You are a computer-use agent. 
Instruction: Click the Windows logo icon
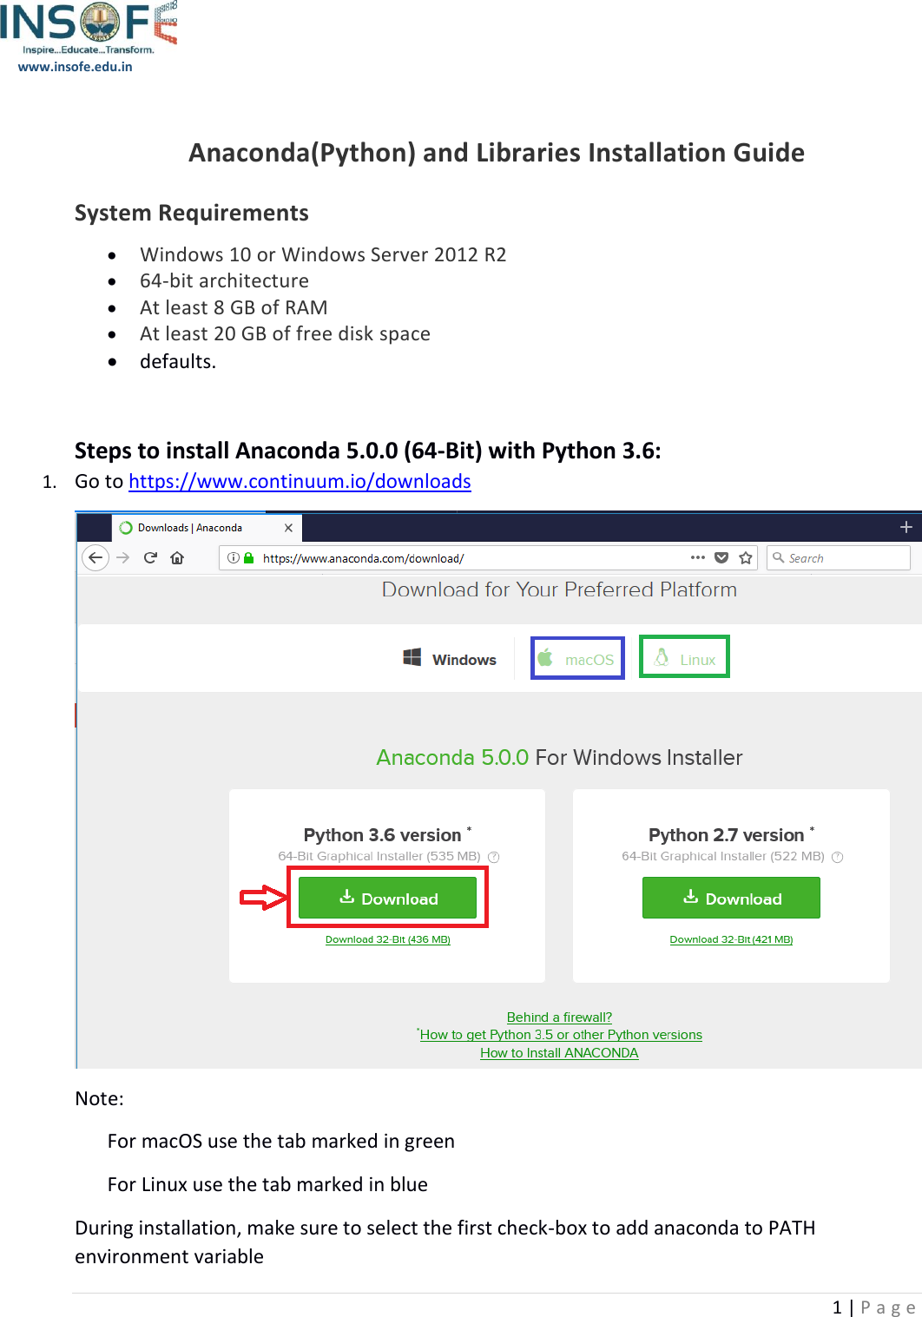click(412, 657)
